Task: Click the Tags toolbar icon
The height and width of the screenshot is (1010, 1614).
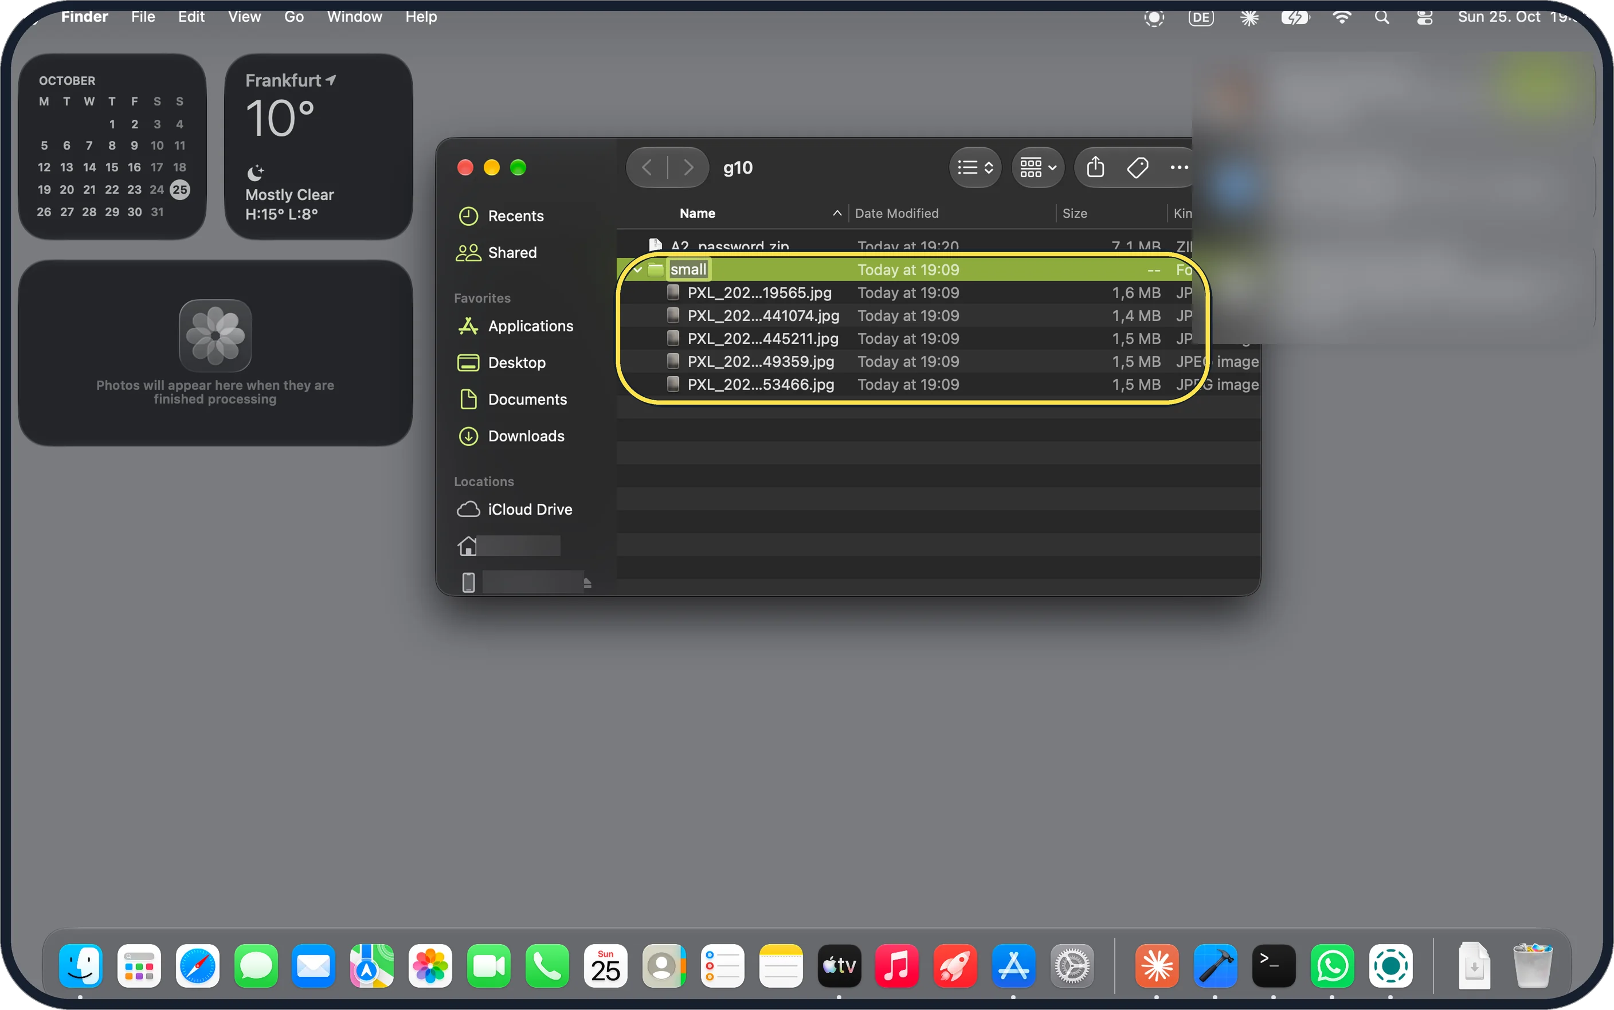Action: 1137,167
